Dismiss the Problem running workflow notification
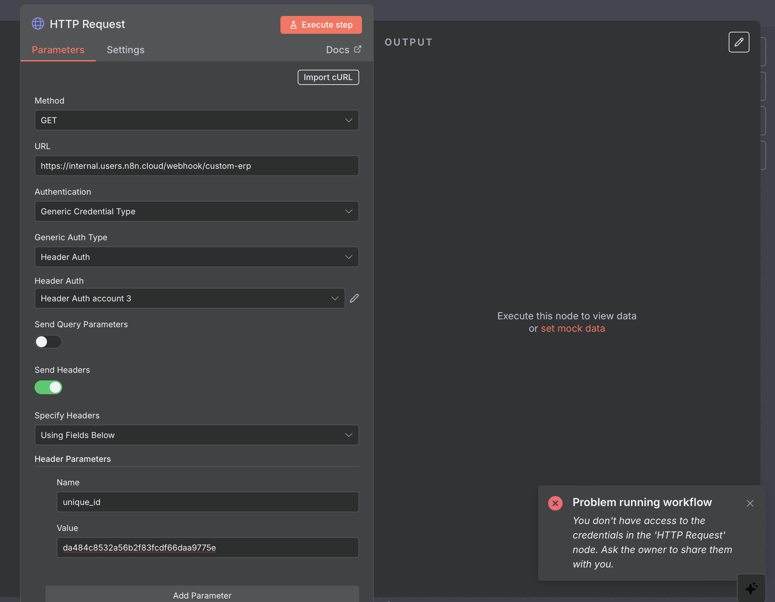This screenshot has height=602, width=775. pos(749,503)
